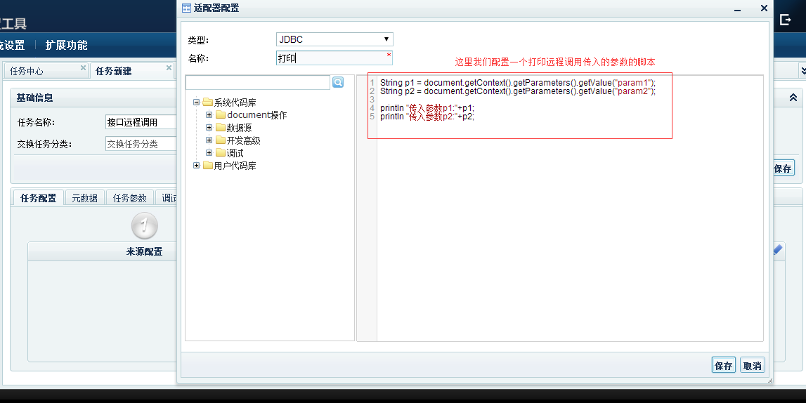
Task: Expand the 调试 tree node
Action: click(x=209, y=152)
